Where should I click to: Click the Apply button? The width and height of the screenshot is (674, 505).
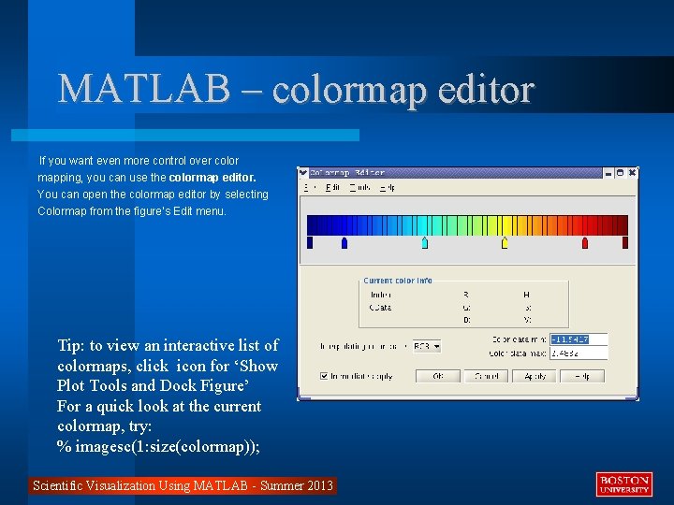click(535, 376)
